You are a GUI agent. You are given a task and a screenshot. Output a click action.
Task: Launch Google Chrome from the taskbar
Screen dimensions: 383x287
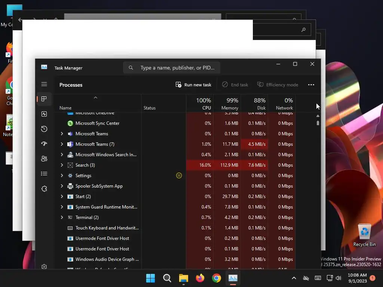tap(217, 278)
